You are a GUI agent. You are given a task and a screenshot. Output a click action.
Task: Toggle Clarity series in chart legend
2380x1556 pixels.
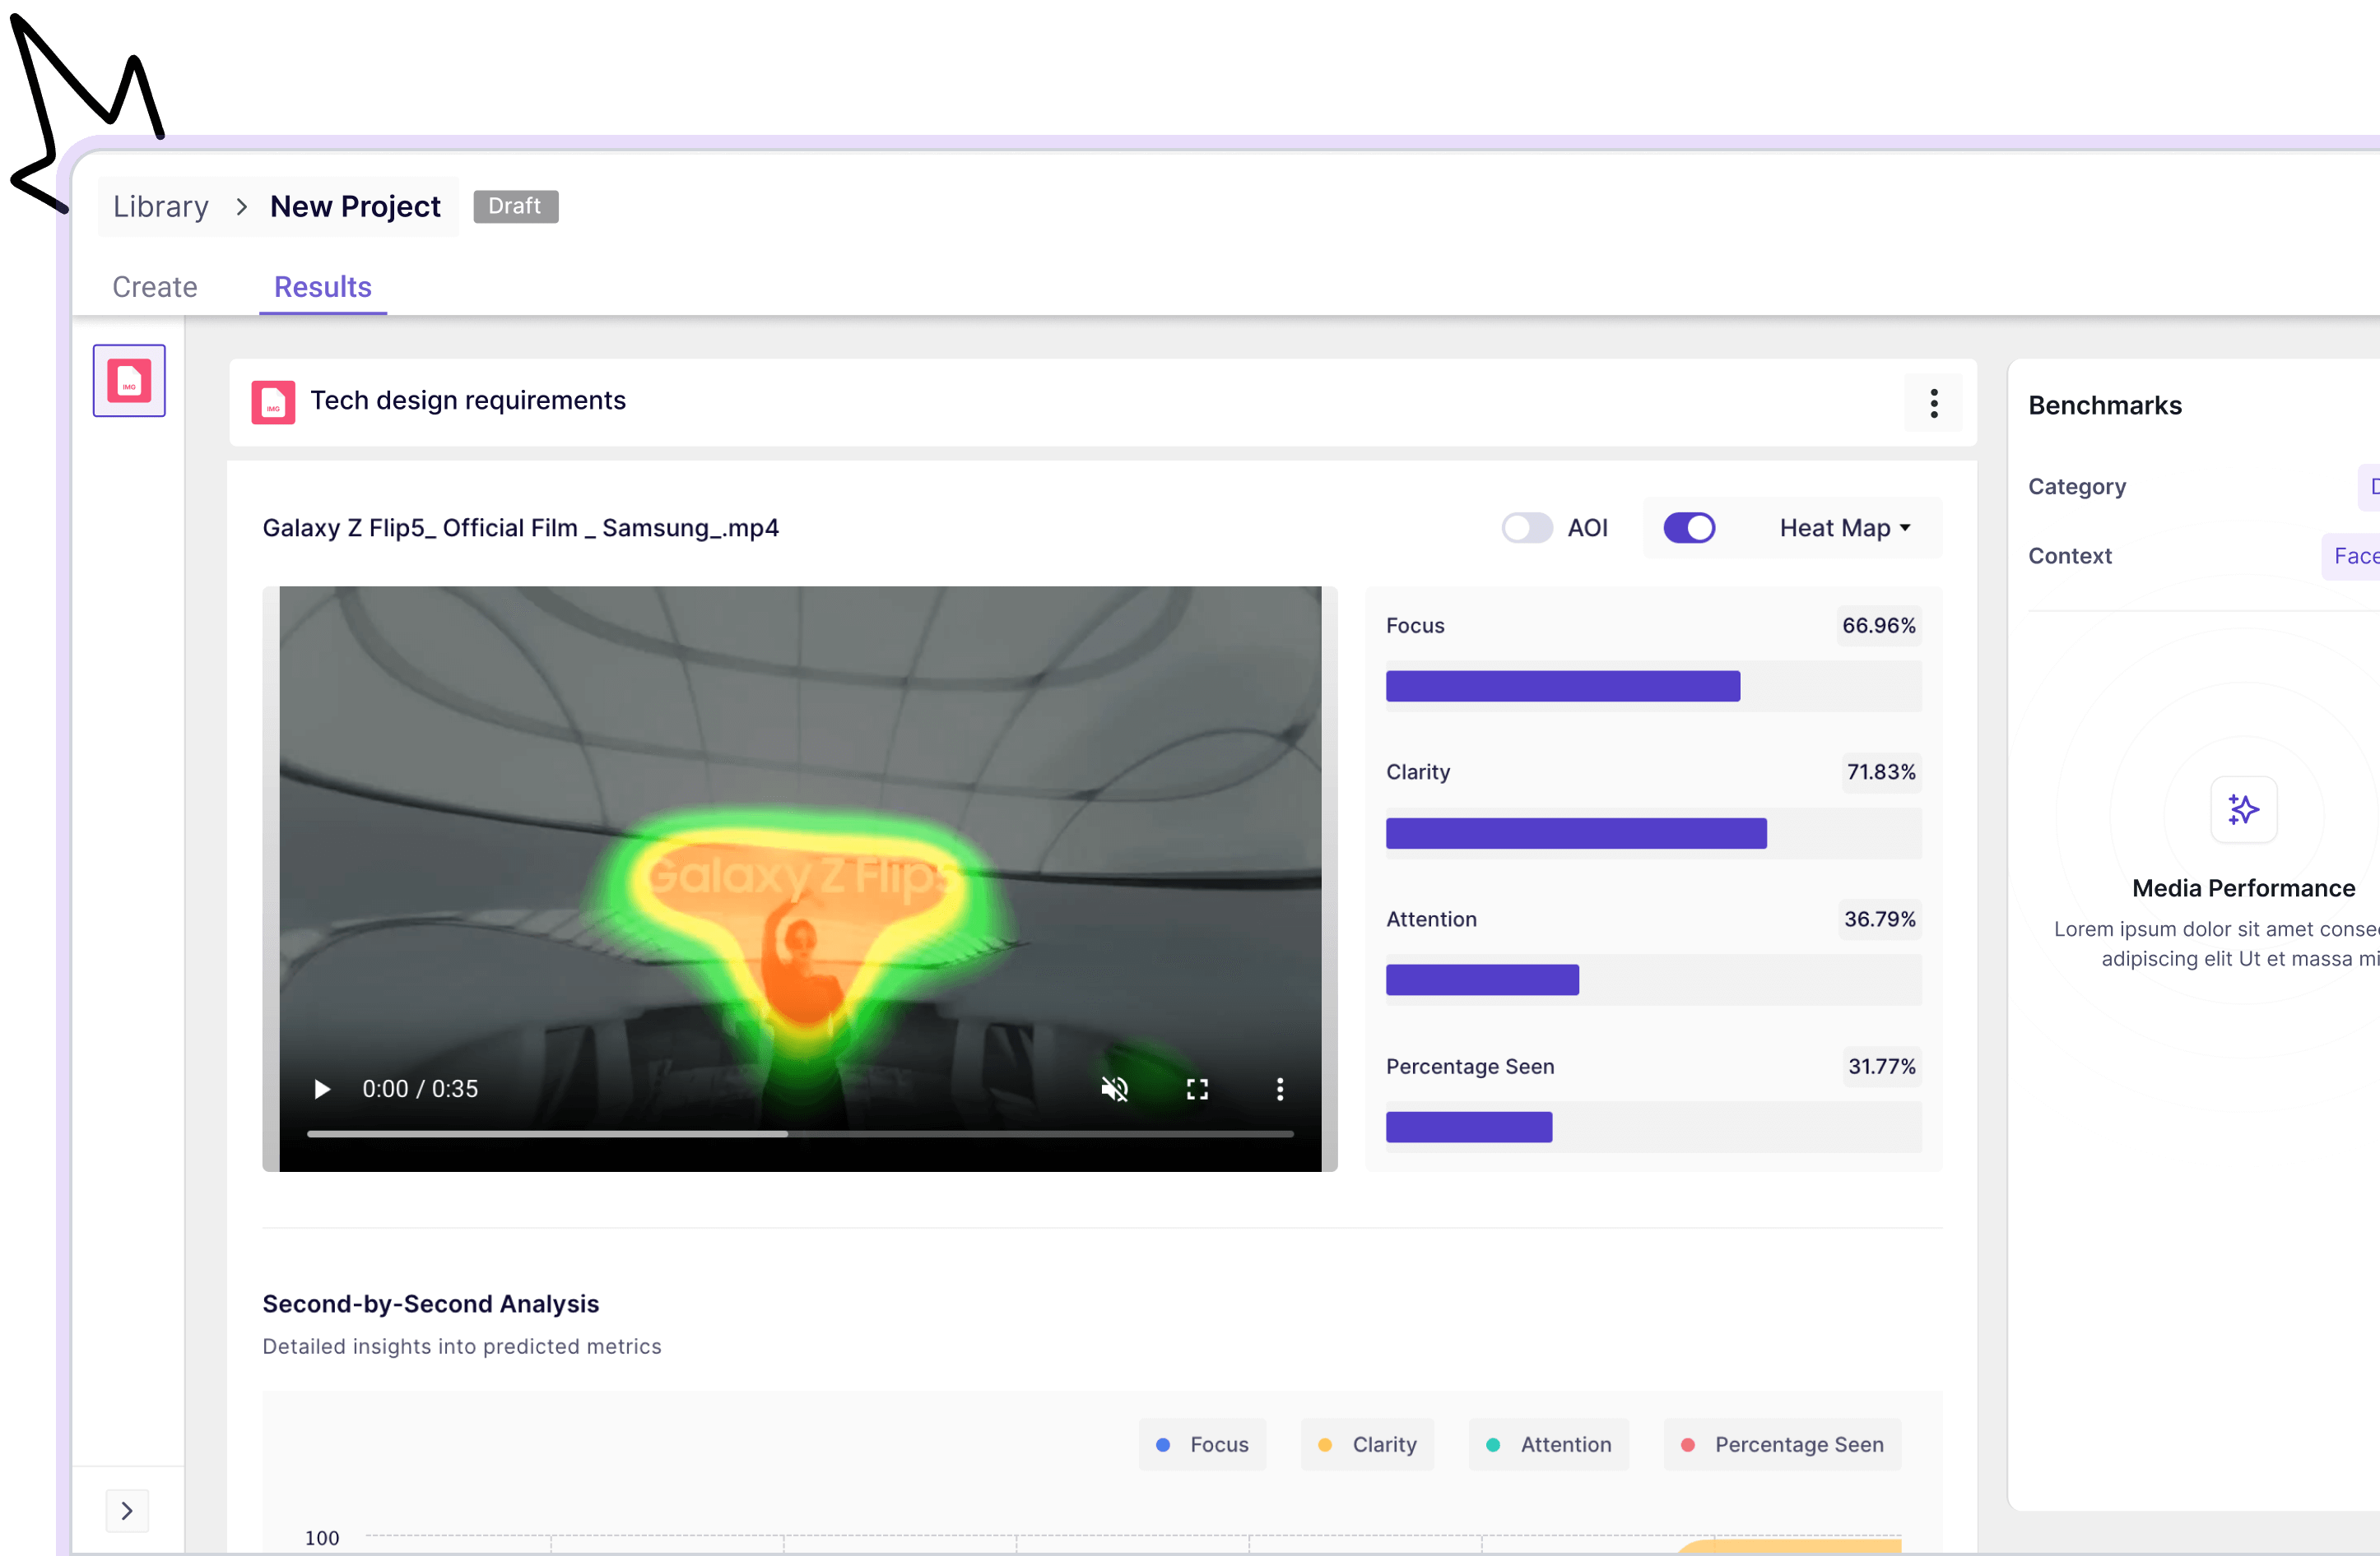1367,1444
